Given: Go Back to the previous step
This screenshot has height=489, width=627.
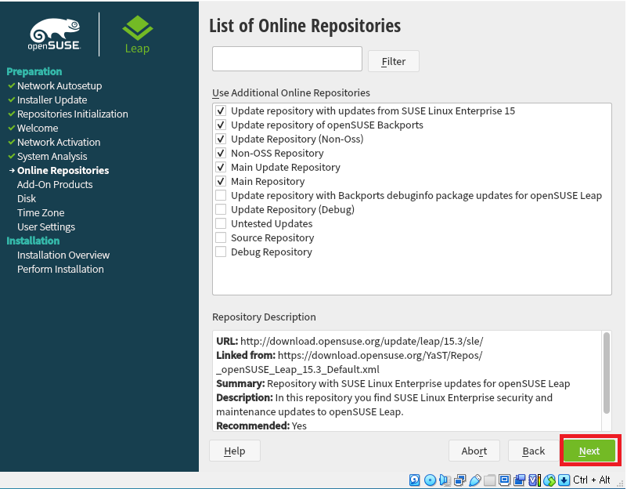Looking at the screenshot, I should pos(534,451).
